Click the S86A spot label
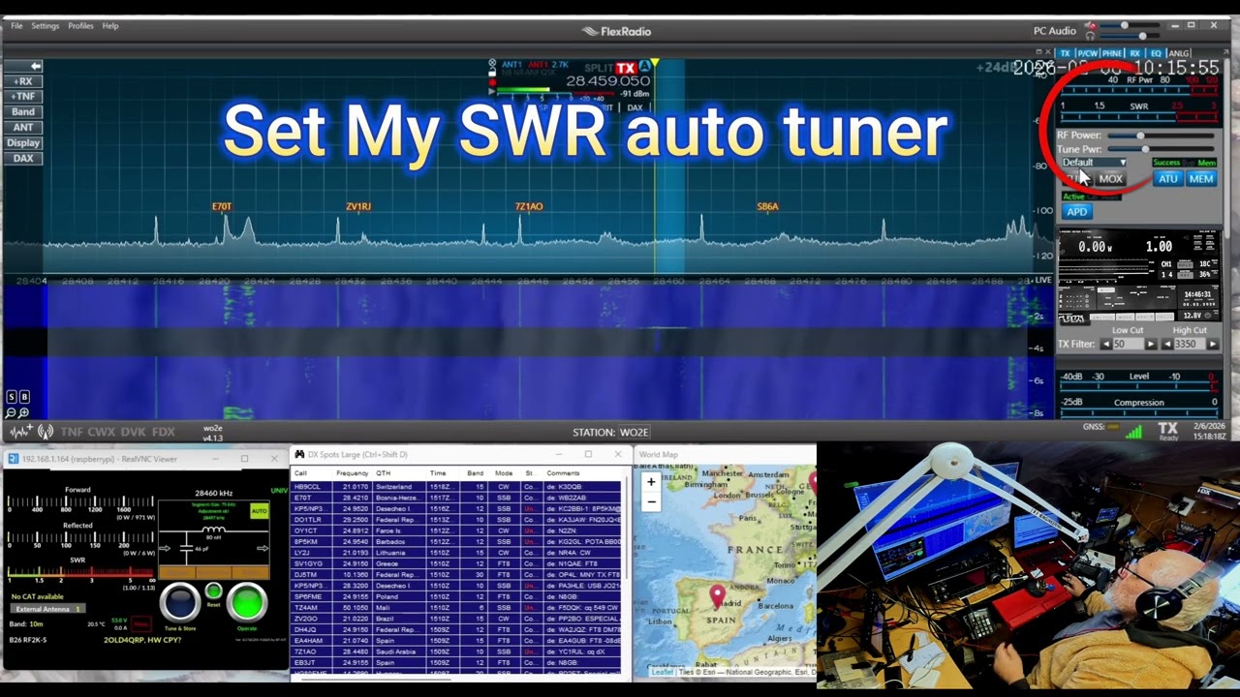1240x697 pixels. click(x=767, y=206)
